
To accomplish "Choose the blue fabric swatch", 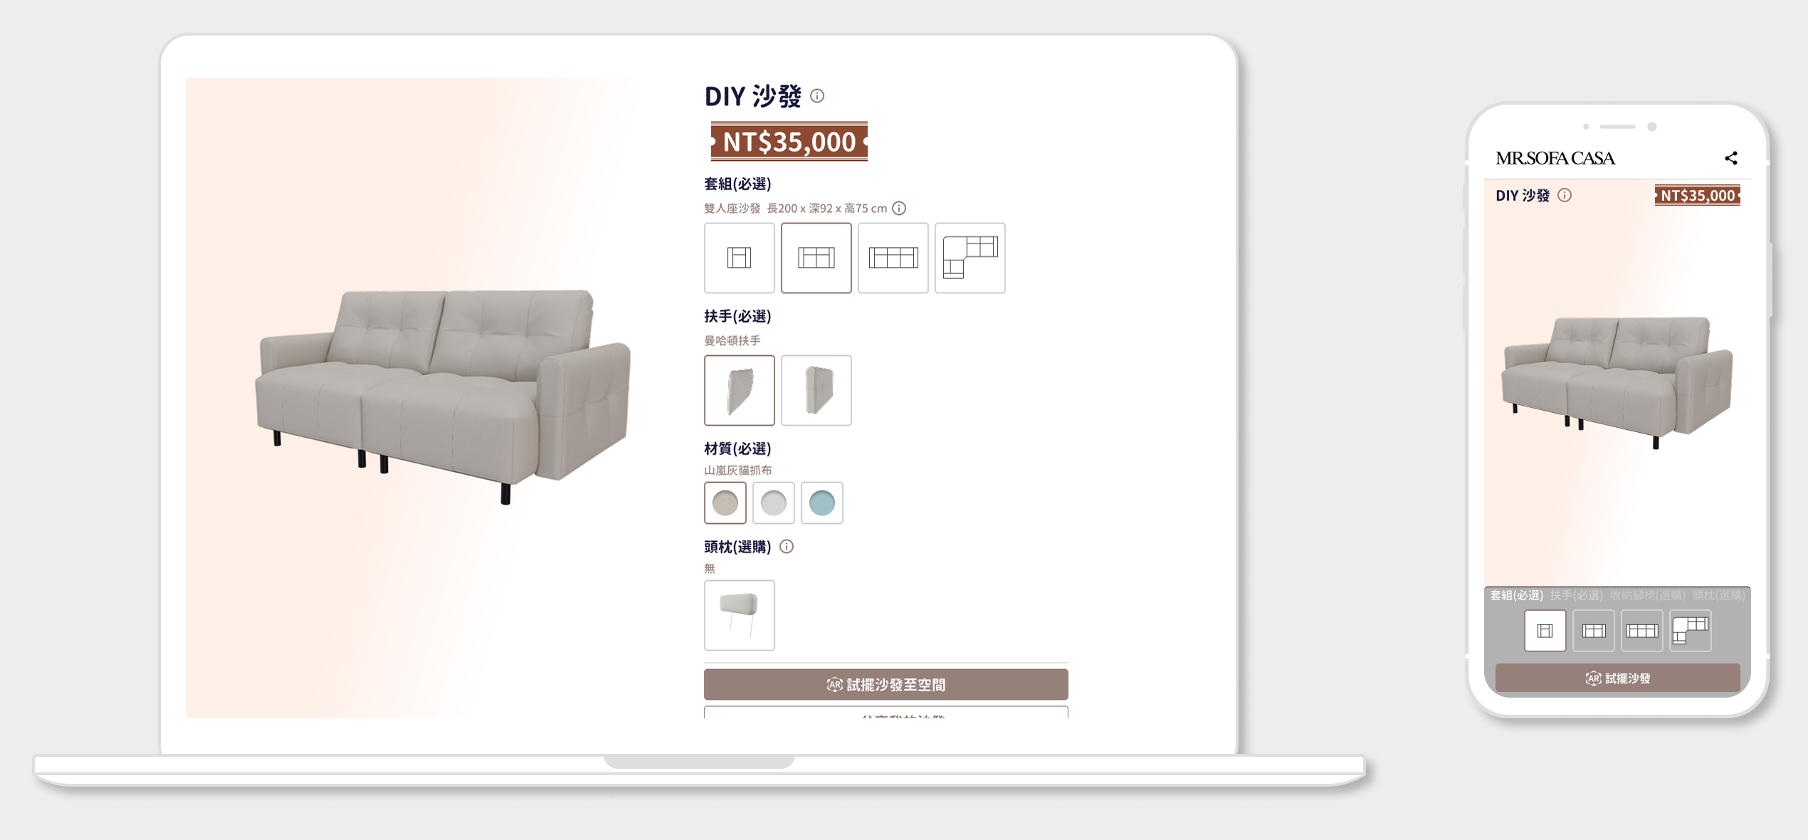I will (x=821, y=503).
